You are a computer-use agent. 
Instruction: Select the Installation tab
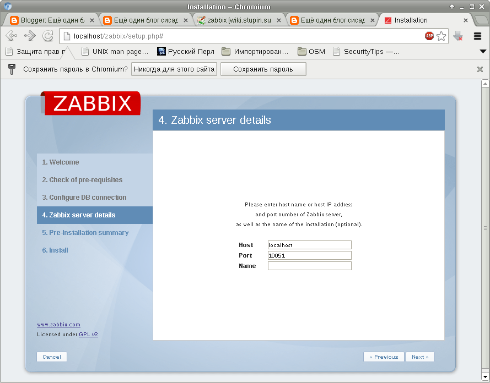click(426, 20)
